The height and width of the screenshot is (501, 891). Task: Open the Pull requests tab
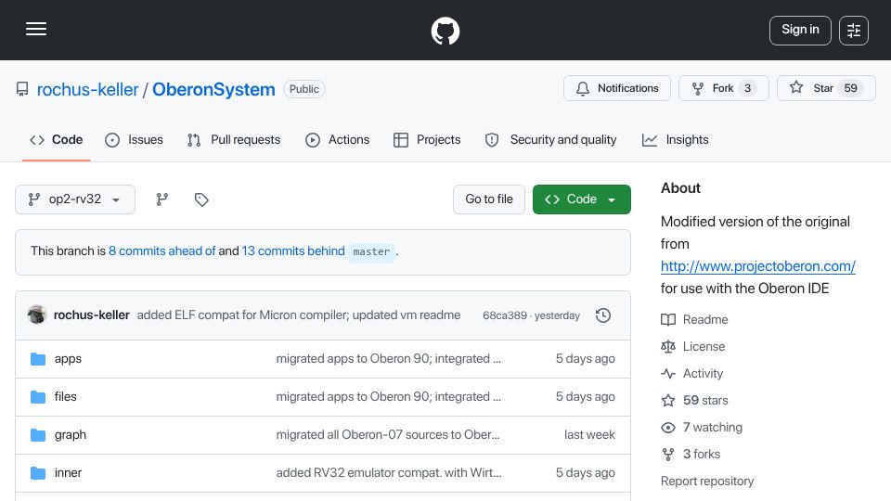[x=234, y=140]
